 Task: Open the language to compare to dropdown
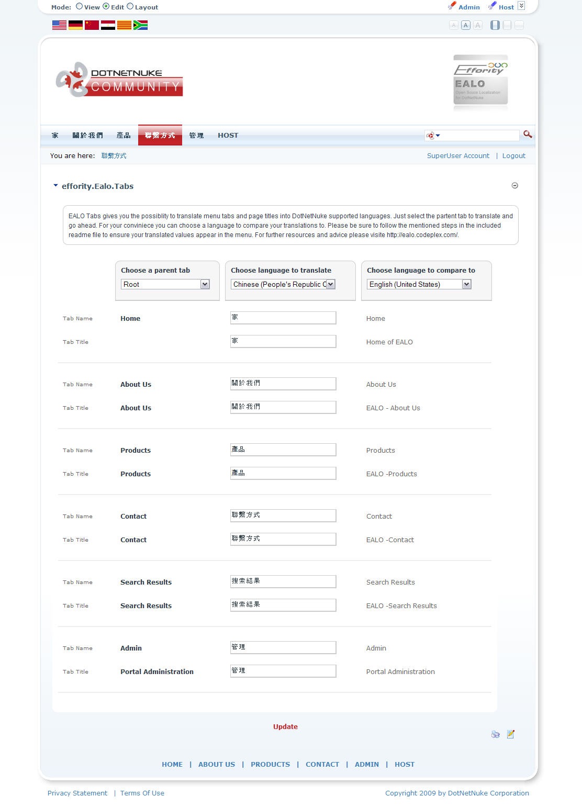pos(419,284)
